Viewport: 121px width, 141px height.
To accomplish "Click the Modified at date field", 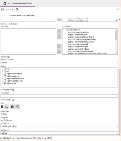I will [59, 127].
